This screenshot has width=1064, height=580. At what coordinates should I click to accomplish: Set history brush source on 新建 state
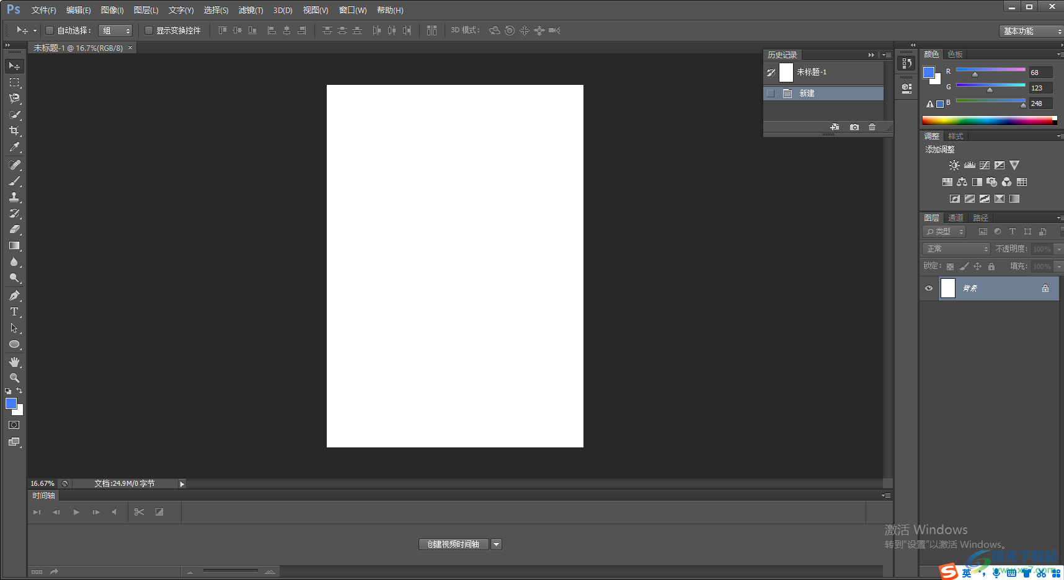coord(771,94)
